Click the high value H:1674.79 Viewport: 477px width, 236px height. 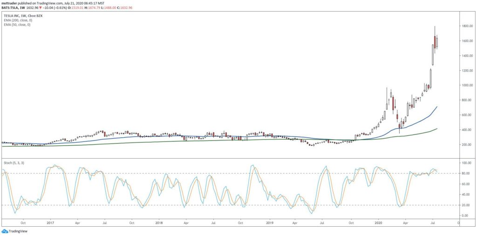[93, 7]
